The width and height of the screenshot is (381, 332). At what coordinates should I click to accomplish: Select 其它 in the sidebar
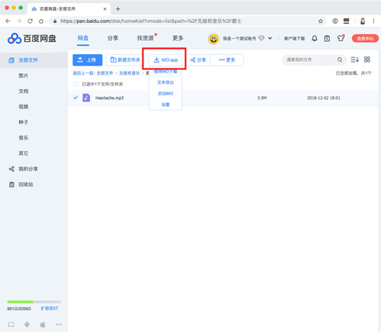[x=24, y=153]
